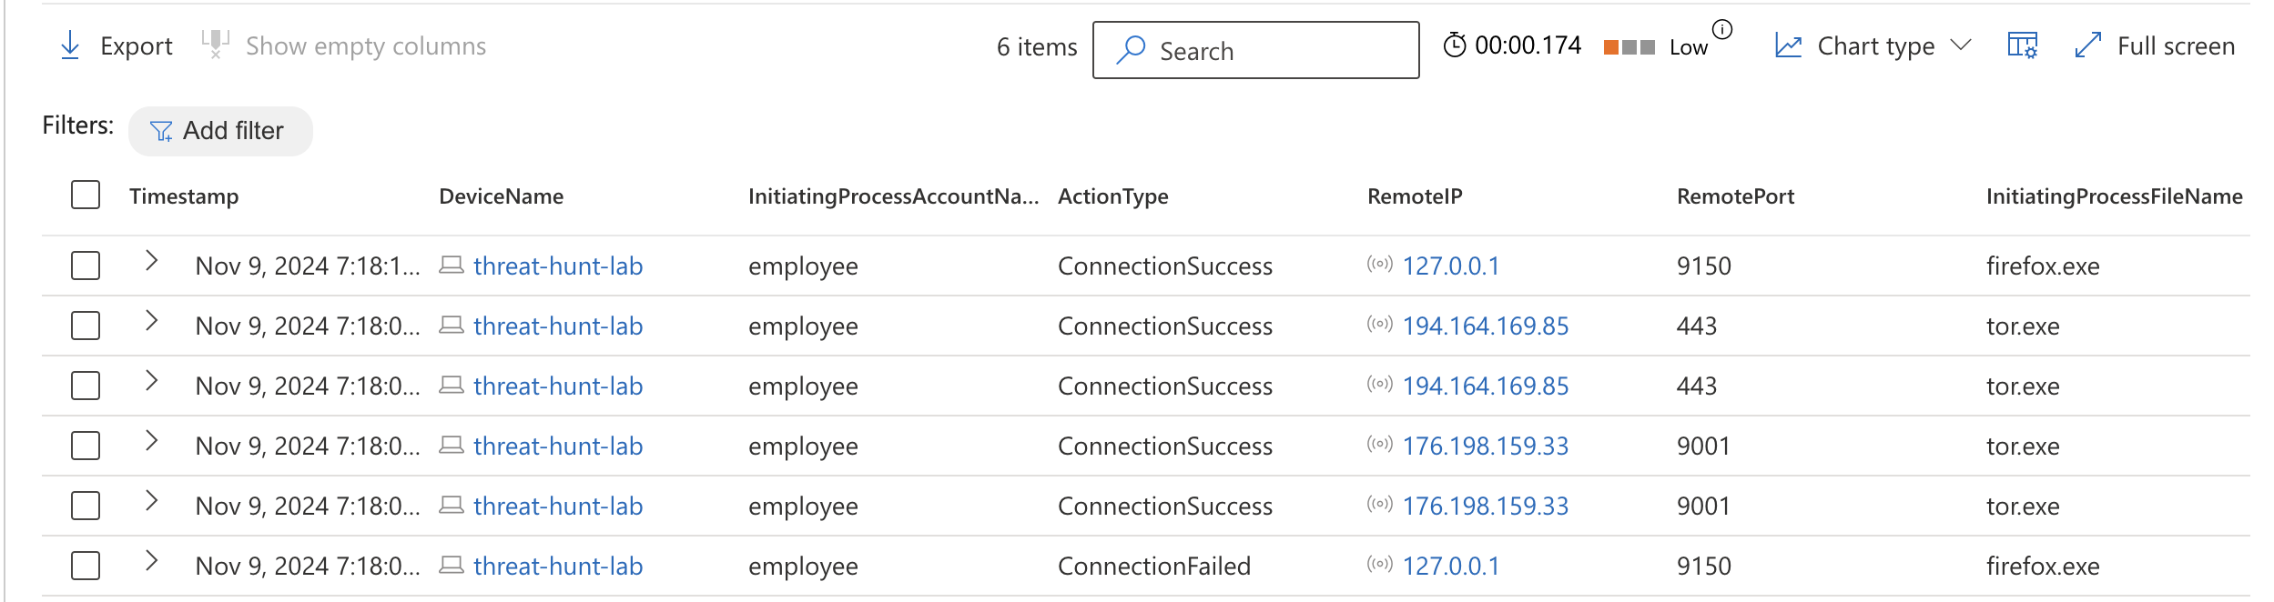Click the info icon beside Low
Screen dimensions: 2274x602
(1722, 29)
